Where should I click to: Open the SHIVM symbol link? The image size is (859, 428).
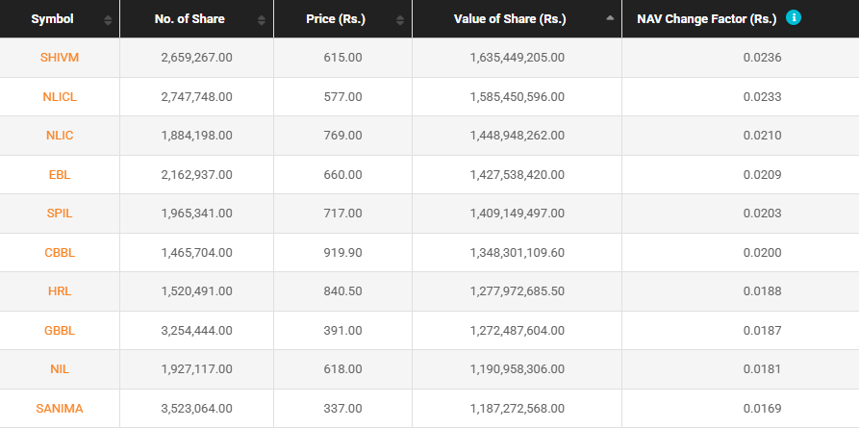tap(60, 58)
